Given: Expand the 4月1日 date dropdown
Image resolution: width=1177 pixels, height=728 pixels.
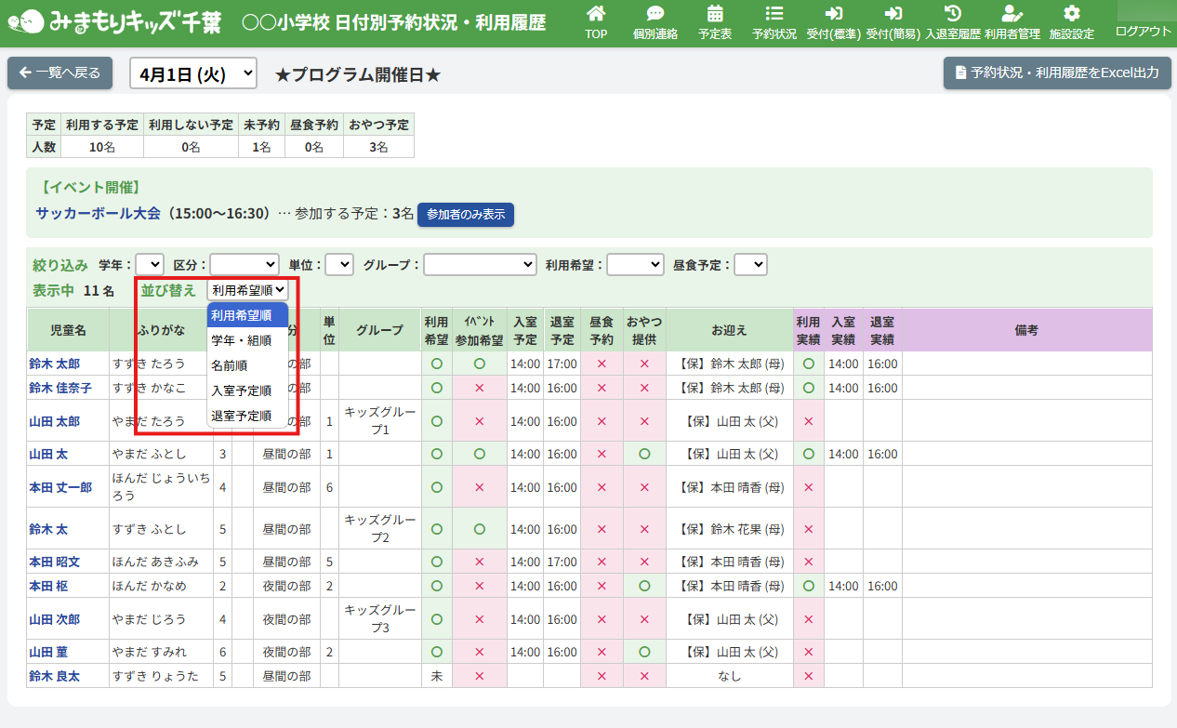Looking at the screenshot, I should [192, 73].
